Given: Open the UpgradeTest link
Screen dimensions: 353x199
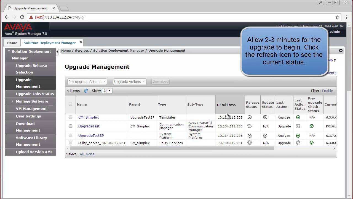Looking at the screenshot, I should pyautogui.click(x=89, y=126).
